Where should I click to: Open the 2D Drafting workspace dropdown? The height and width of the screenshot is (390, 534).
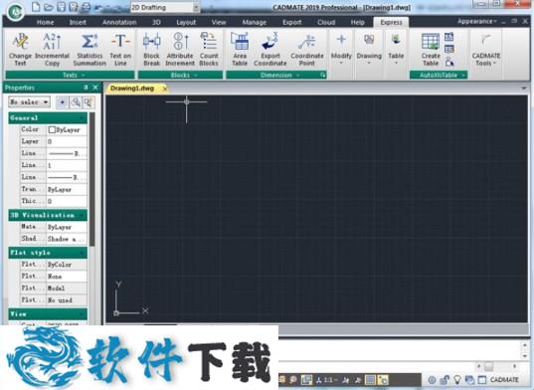[x=165, y=7]
